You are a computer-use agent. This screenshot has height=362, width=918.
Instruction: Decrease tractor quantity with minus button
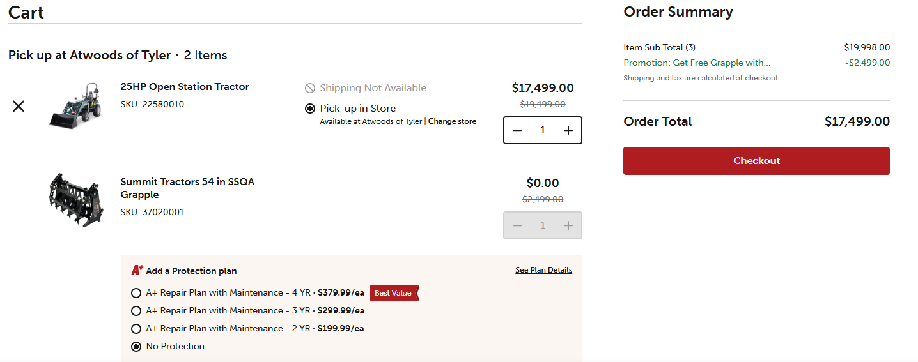517,130
